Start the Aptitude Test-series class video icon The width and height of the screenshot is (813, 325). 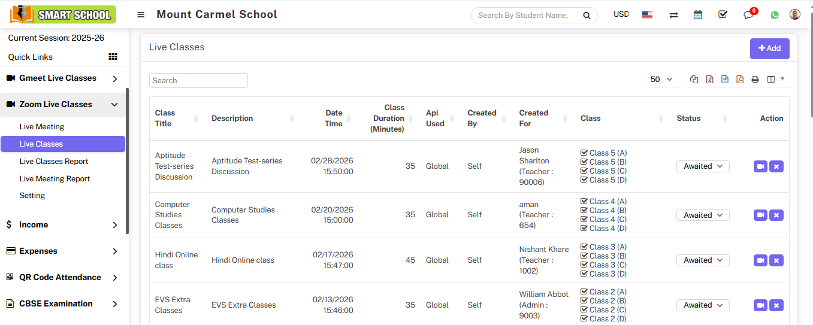pyautogui.click(x=760, y=166)
